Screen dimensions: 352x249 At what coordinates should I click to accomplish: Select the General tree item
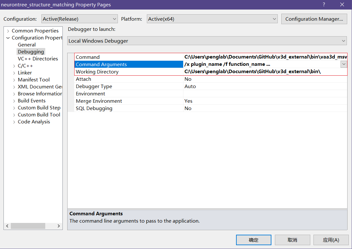pyautogui.click(x=27, y=45)
